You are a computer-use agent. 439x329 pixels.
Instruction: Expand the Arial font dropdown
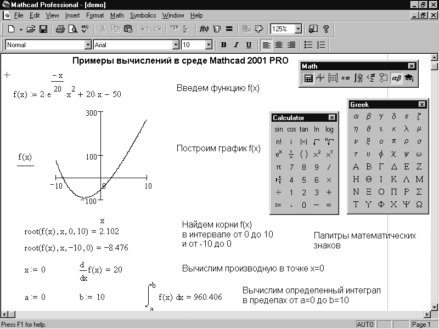tap(176, 45)
